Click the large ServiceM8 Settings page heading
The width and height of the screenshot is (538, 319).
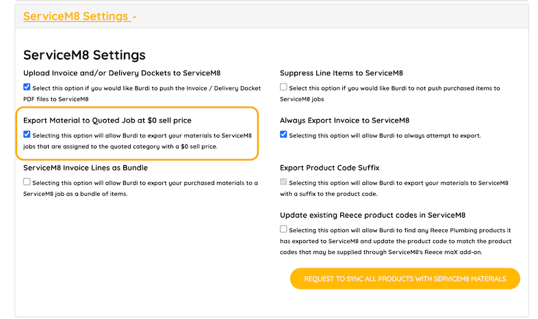[84, 55]
